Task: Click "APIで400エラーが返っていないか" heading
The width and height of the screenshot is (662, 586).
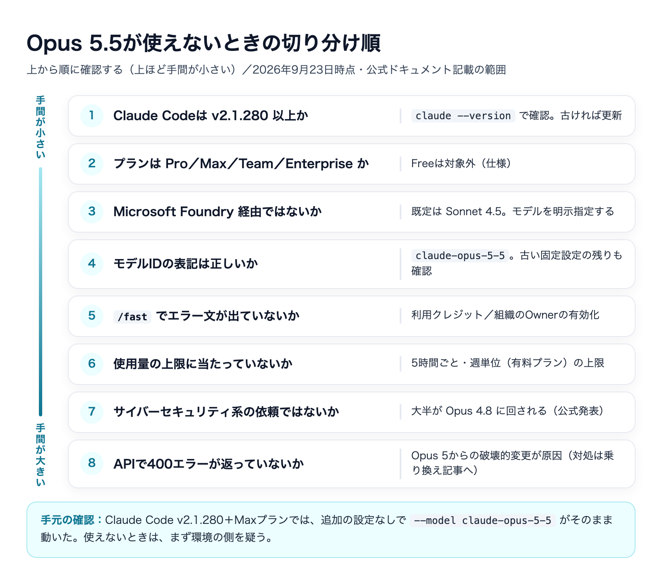Action: click(x=209, y=464)
